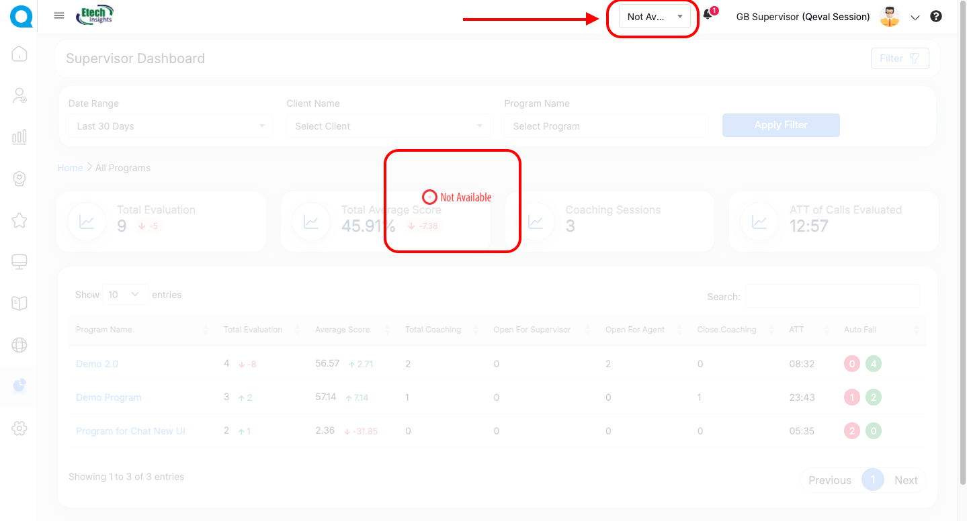Click the help question mark icon
Viewport: 967px width, 521px height.
point(936,17)
